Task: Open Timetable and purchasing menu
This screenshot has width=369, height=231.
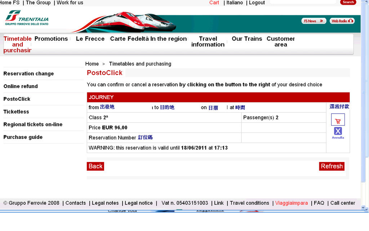Action: point(17,44)
